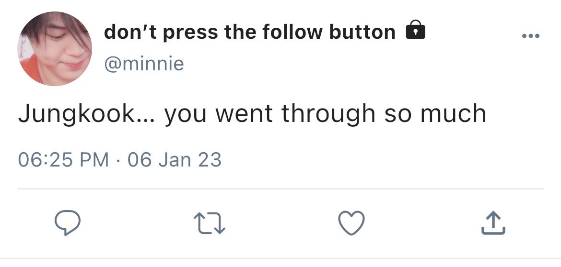Open the "don't press the follow button" profile

(249, 32)
